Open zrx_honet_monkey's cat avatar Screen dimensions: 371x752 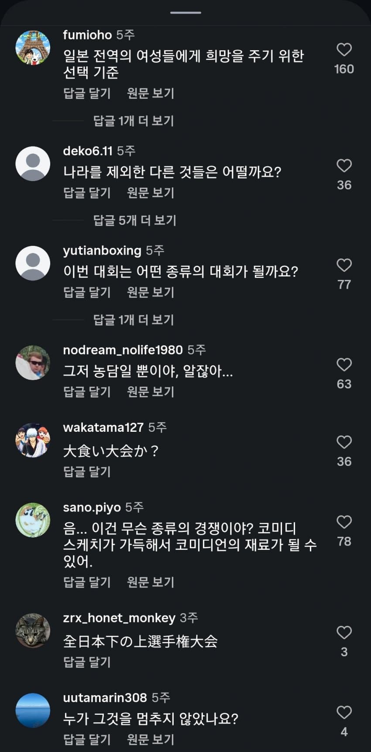tap(33, 631)
